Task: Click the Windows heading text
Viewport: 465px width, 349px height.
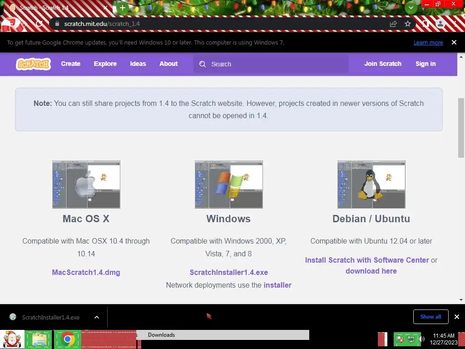Action: 228,219
